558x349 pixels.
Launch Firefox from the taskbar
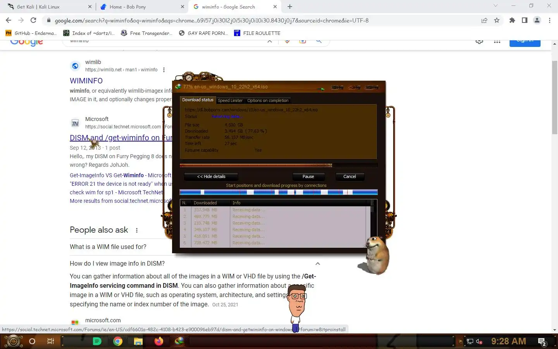click(159, 341)
